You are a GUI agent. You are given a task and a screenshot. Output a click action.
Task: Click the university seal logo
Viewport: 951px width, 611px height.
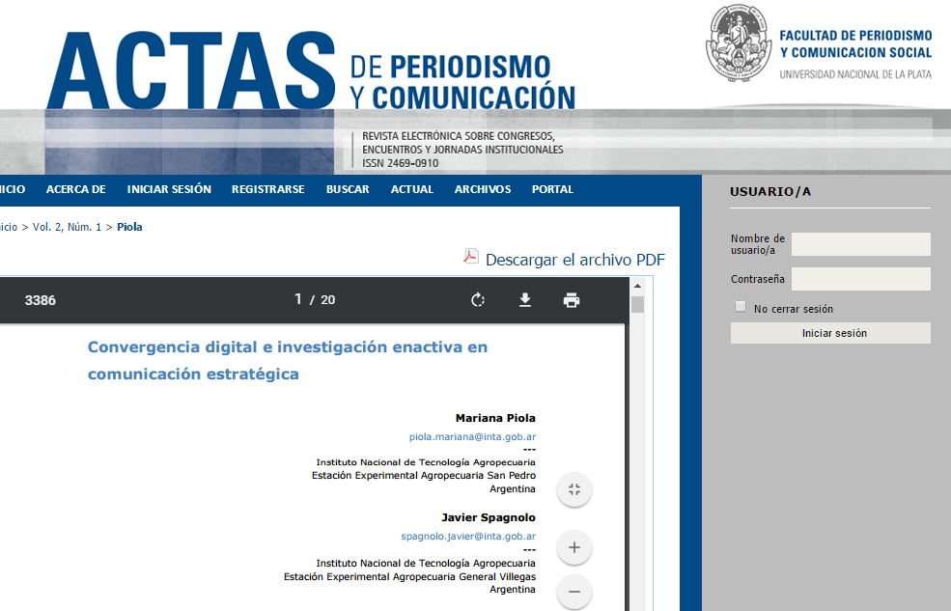pos(739,43)
